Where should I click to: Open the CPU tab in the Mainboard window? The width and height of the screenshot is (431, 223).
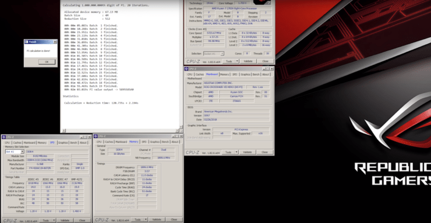point(190,75)
